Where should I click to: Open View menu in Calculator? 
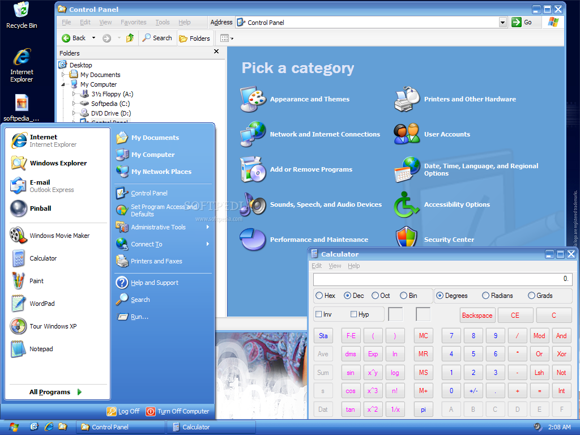tap(335, 266)
